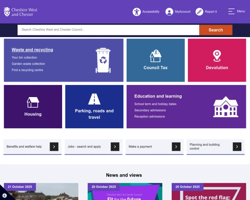Click arrow beside Planning and building control
This screenshot has width=250, height=200.
click(x=237, y=147)
